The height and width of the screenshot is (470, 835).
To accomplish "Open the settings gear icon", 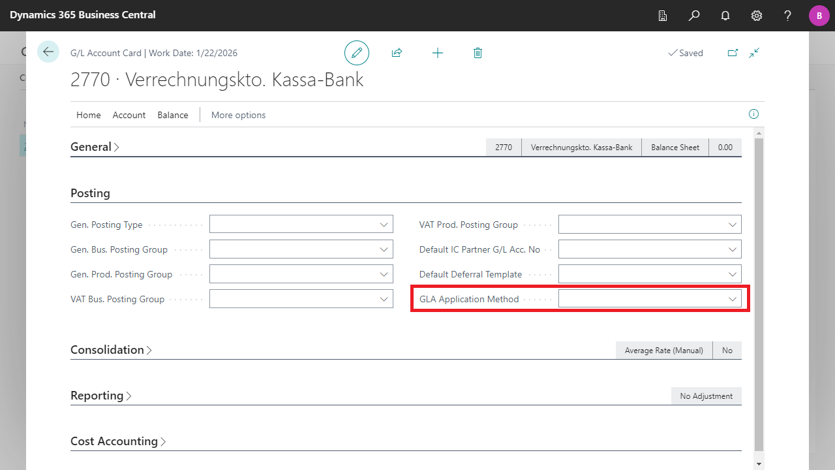I will [757, 16].
